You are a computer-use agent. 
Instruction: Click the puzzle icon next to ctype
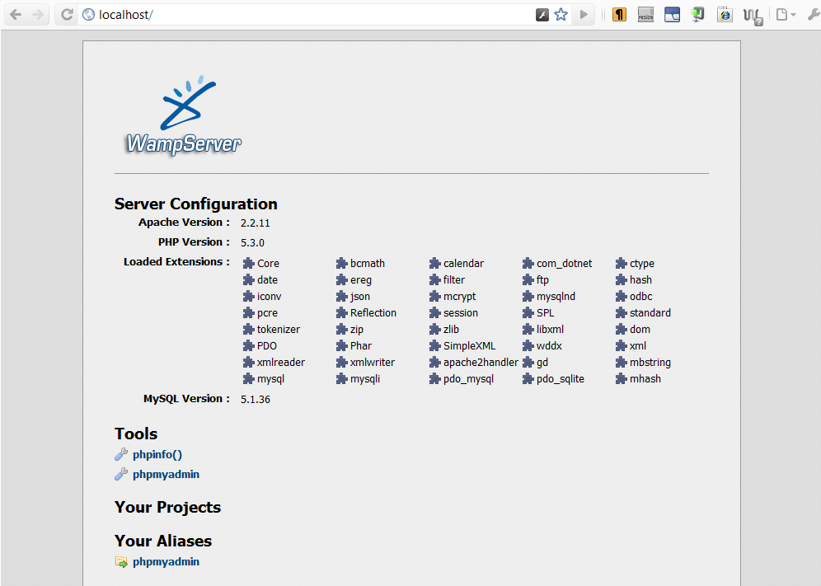pos(622,263)
